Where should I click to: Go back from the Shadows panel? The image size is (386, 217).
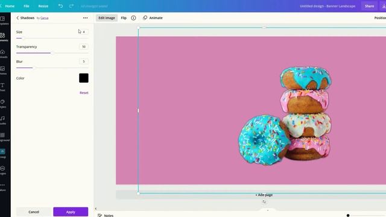[x=17, y=17]
